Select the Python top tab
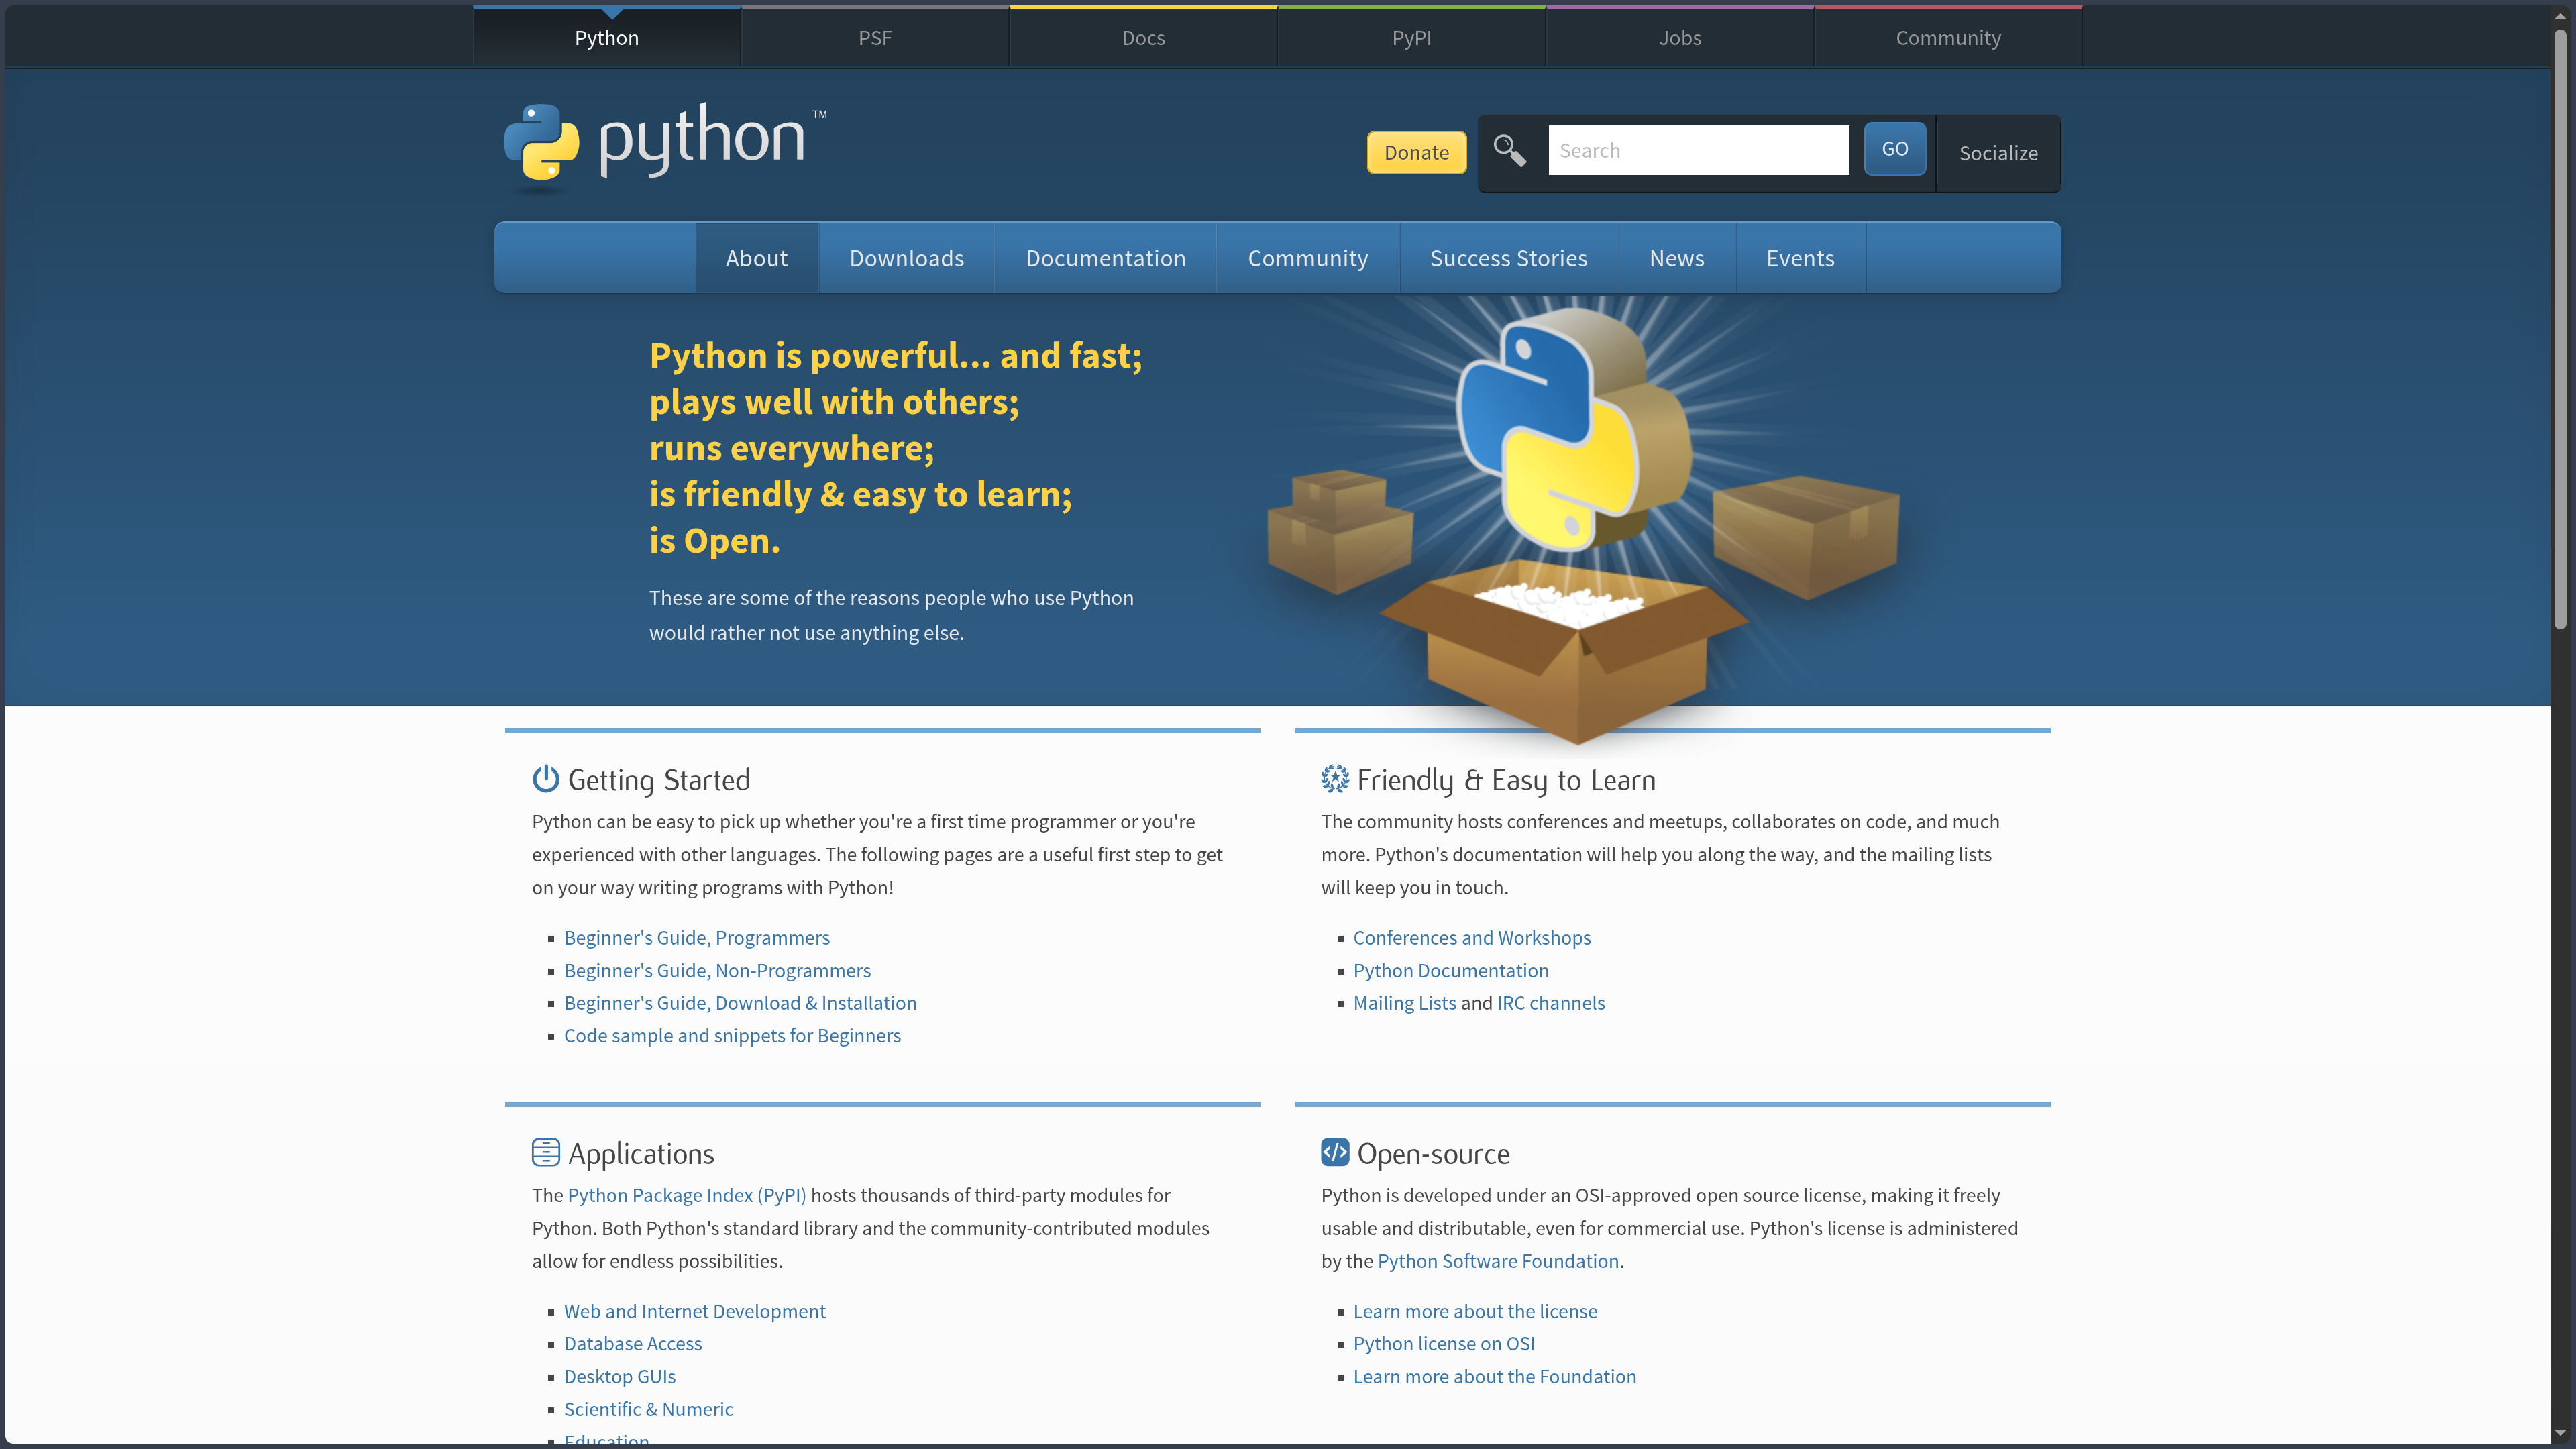The width and height of the screenshot is (2576, 1449). [607, 38]
